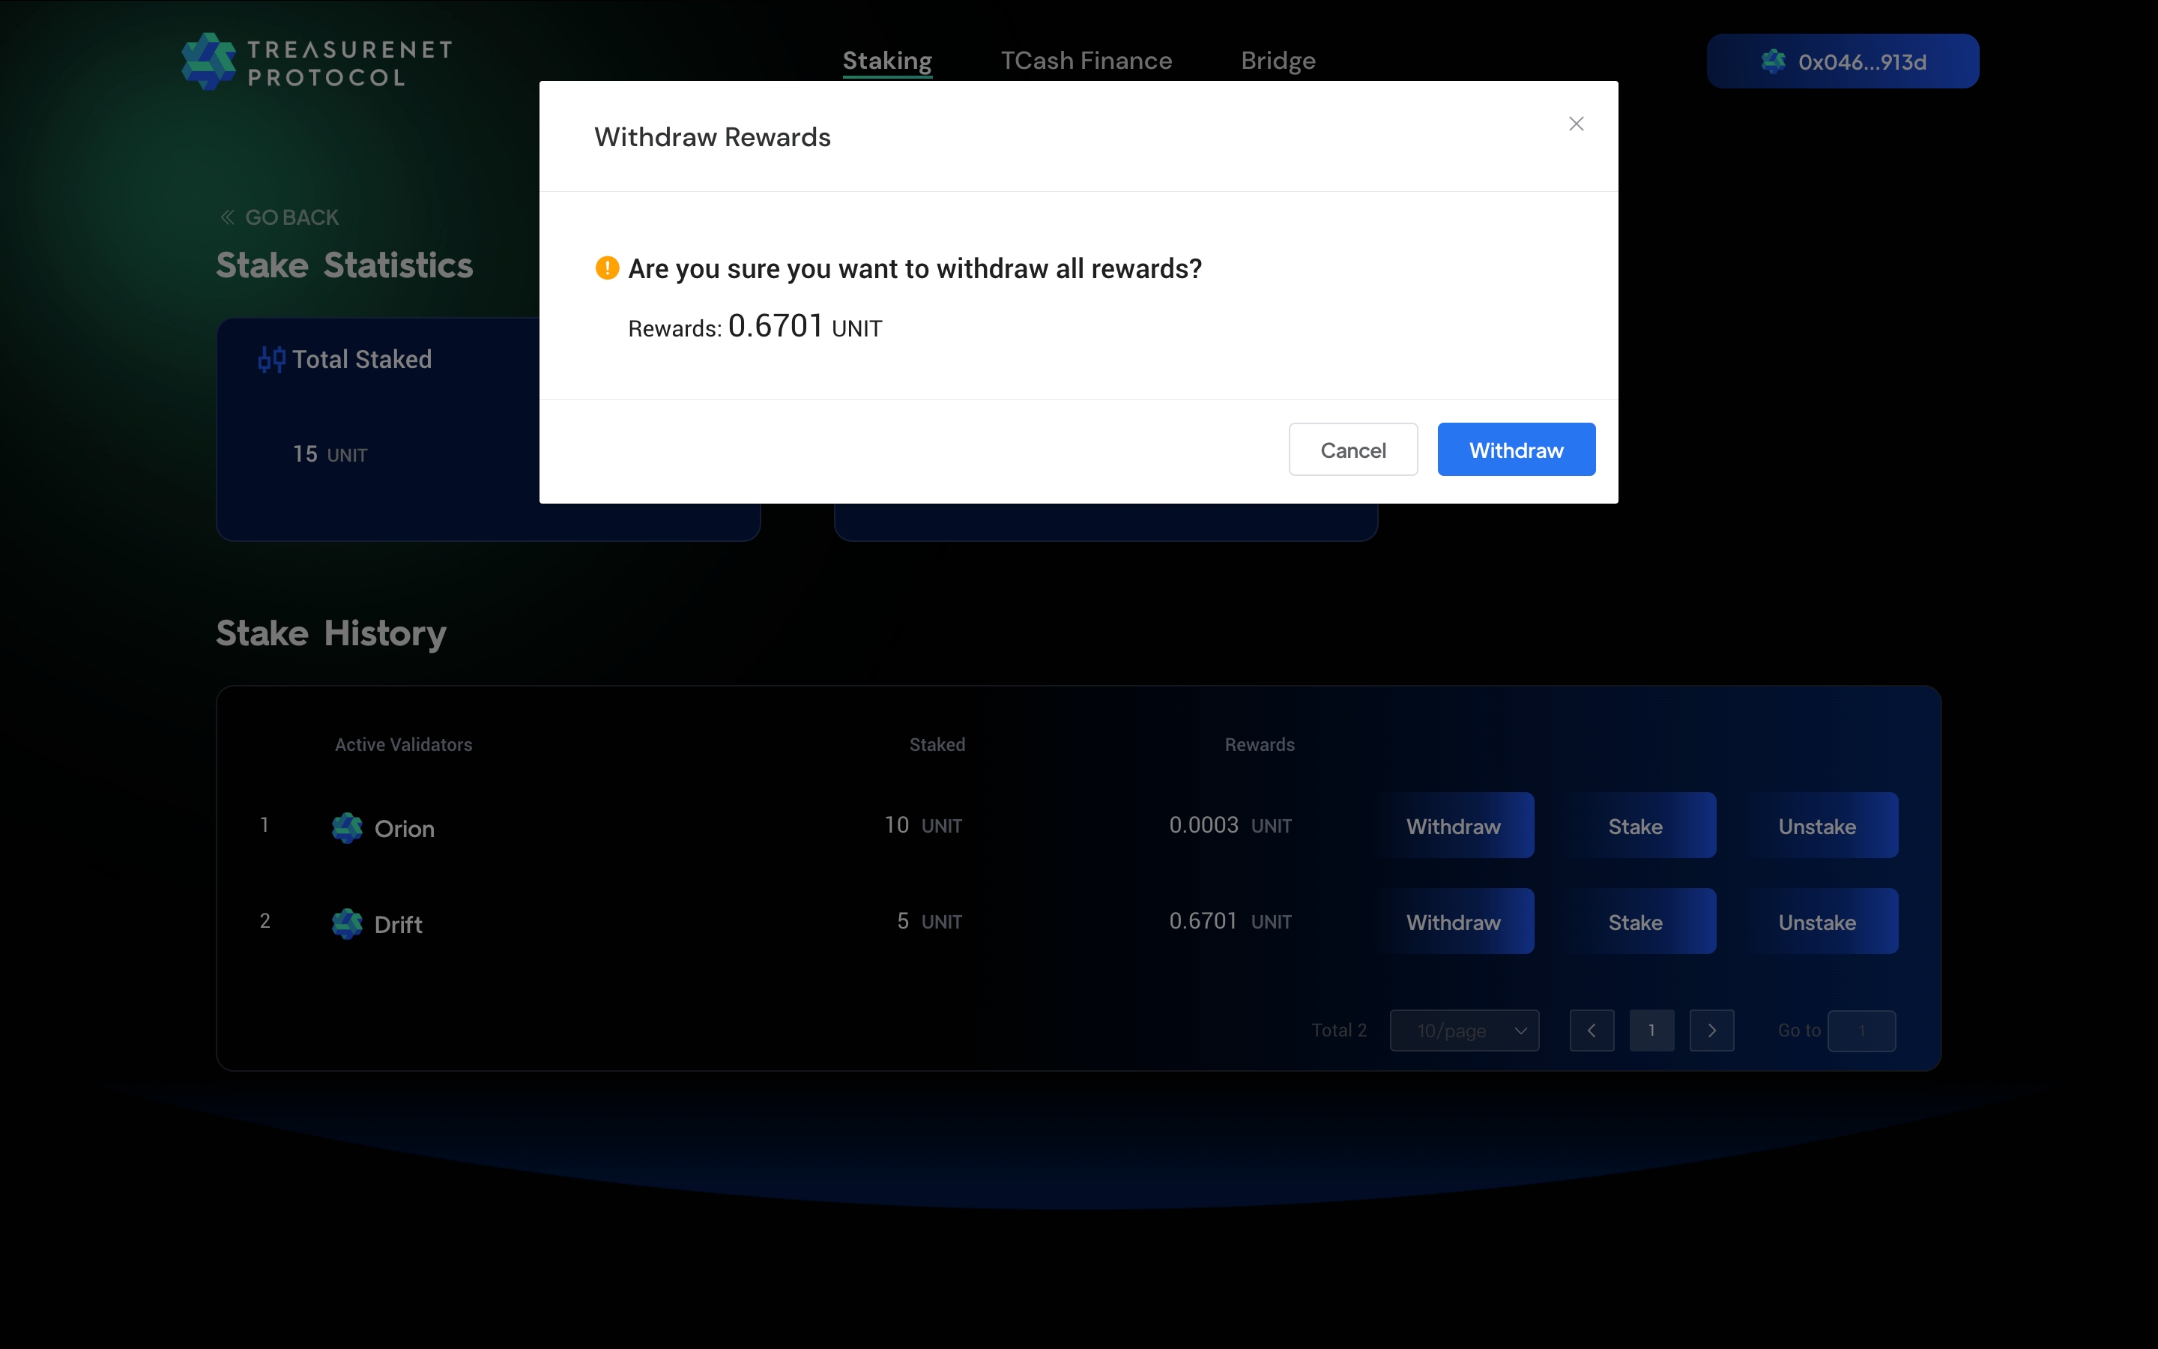The height and width of the screenshot is (1349, 2158).
Task: Withdraw rewards from Drift row
Action: click(1454, 921)
